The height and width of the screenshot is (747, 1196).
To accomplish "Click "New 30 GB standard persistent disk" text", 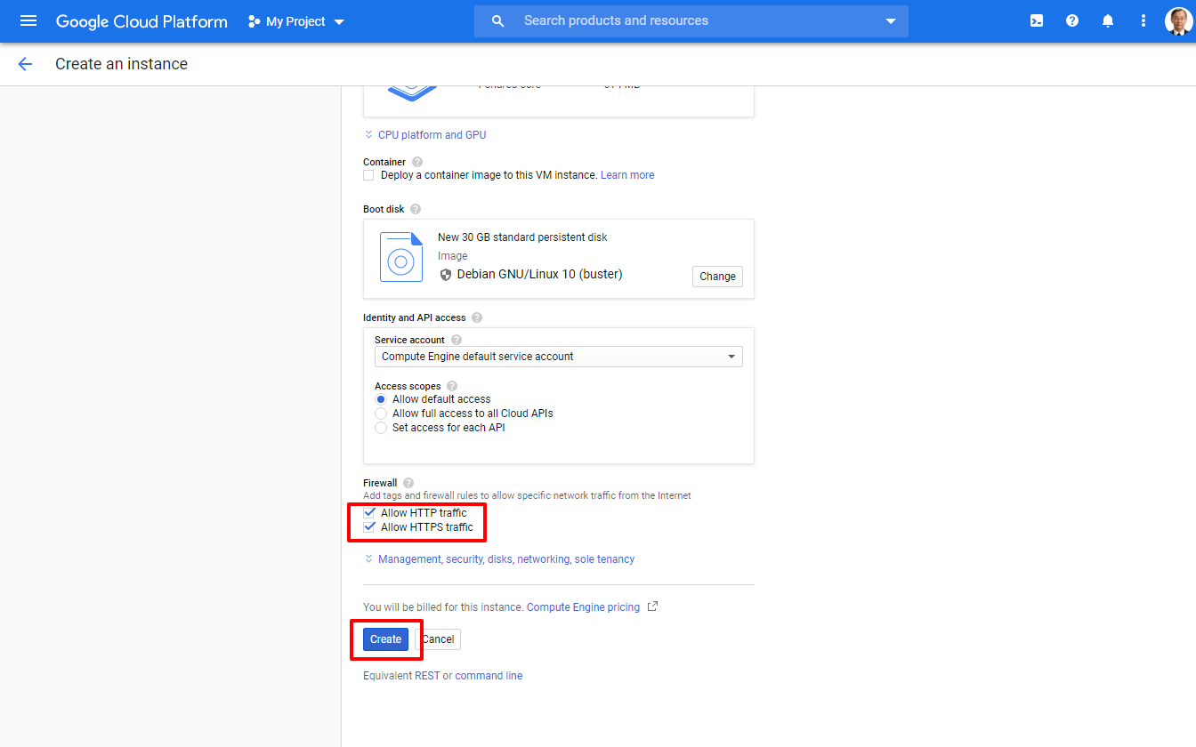I will tap(522, 237).
